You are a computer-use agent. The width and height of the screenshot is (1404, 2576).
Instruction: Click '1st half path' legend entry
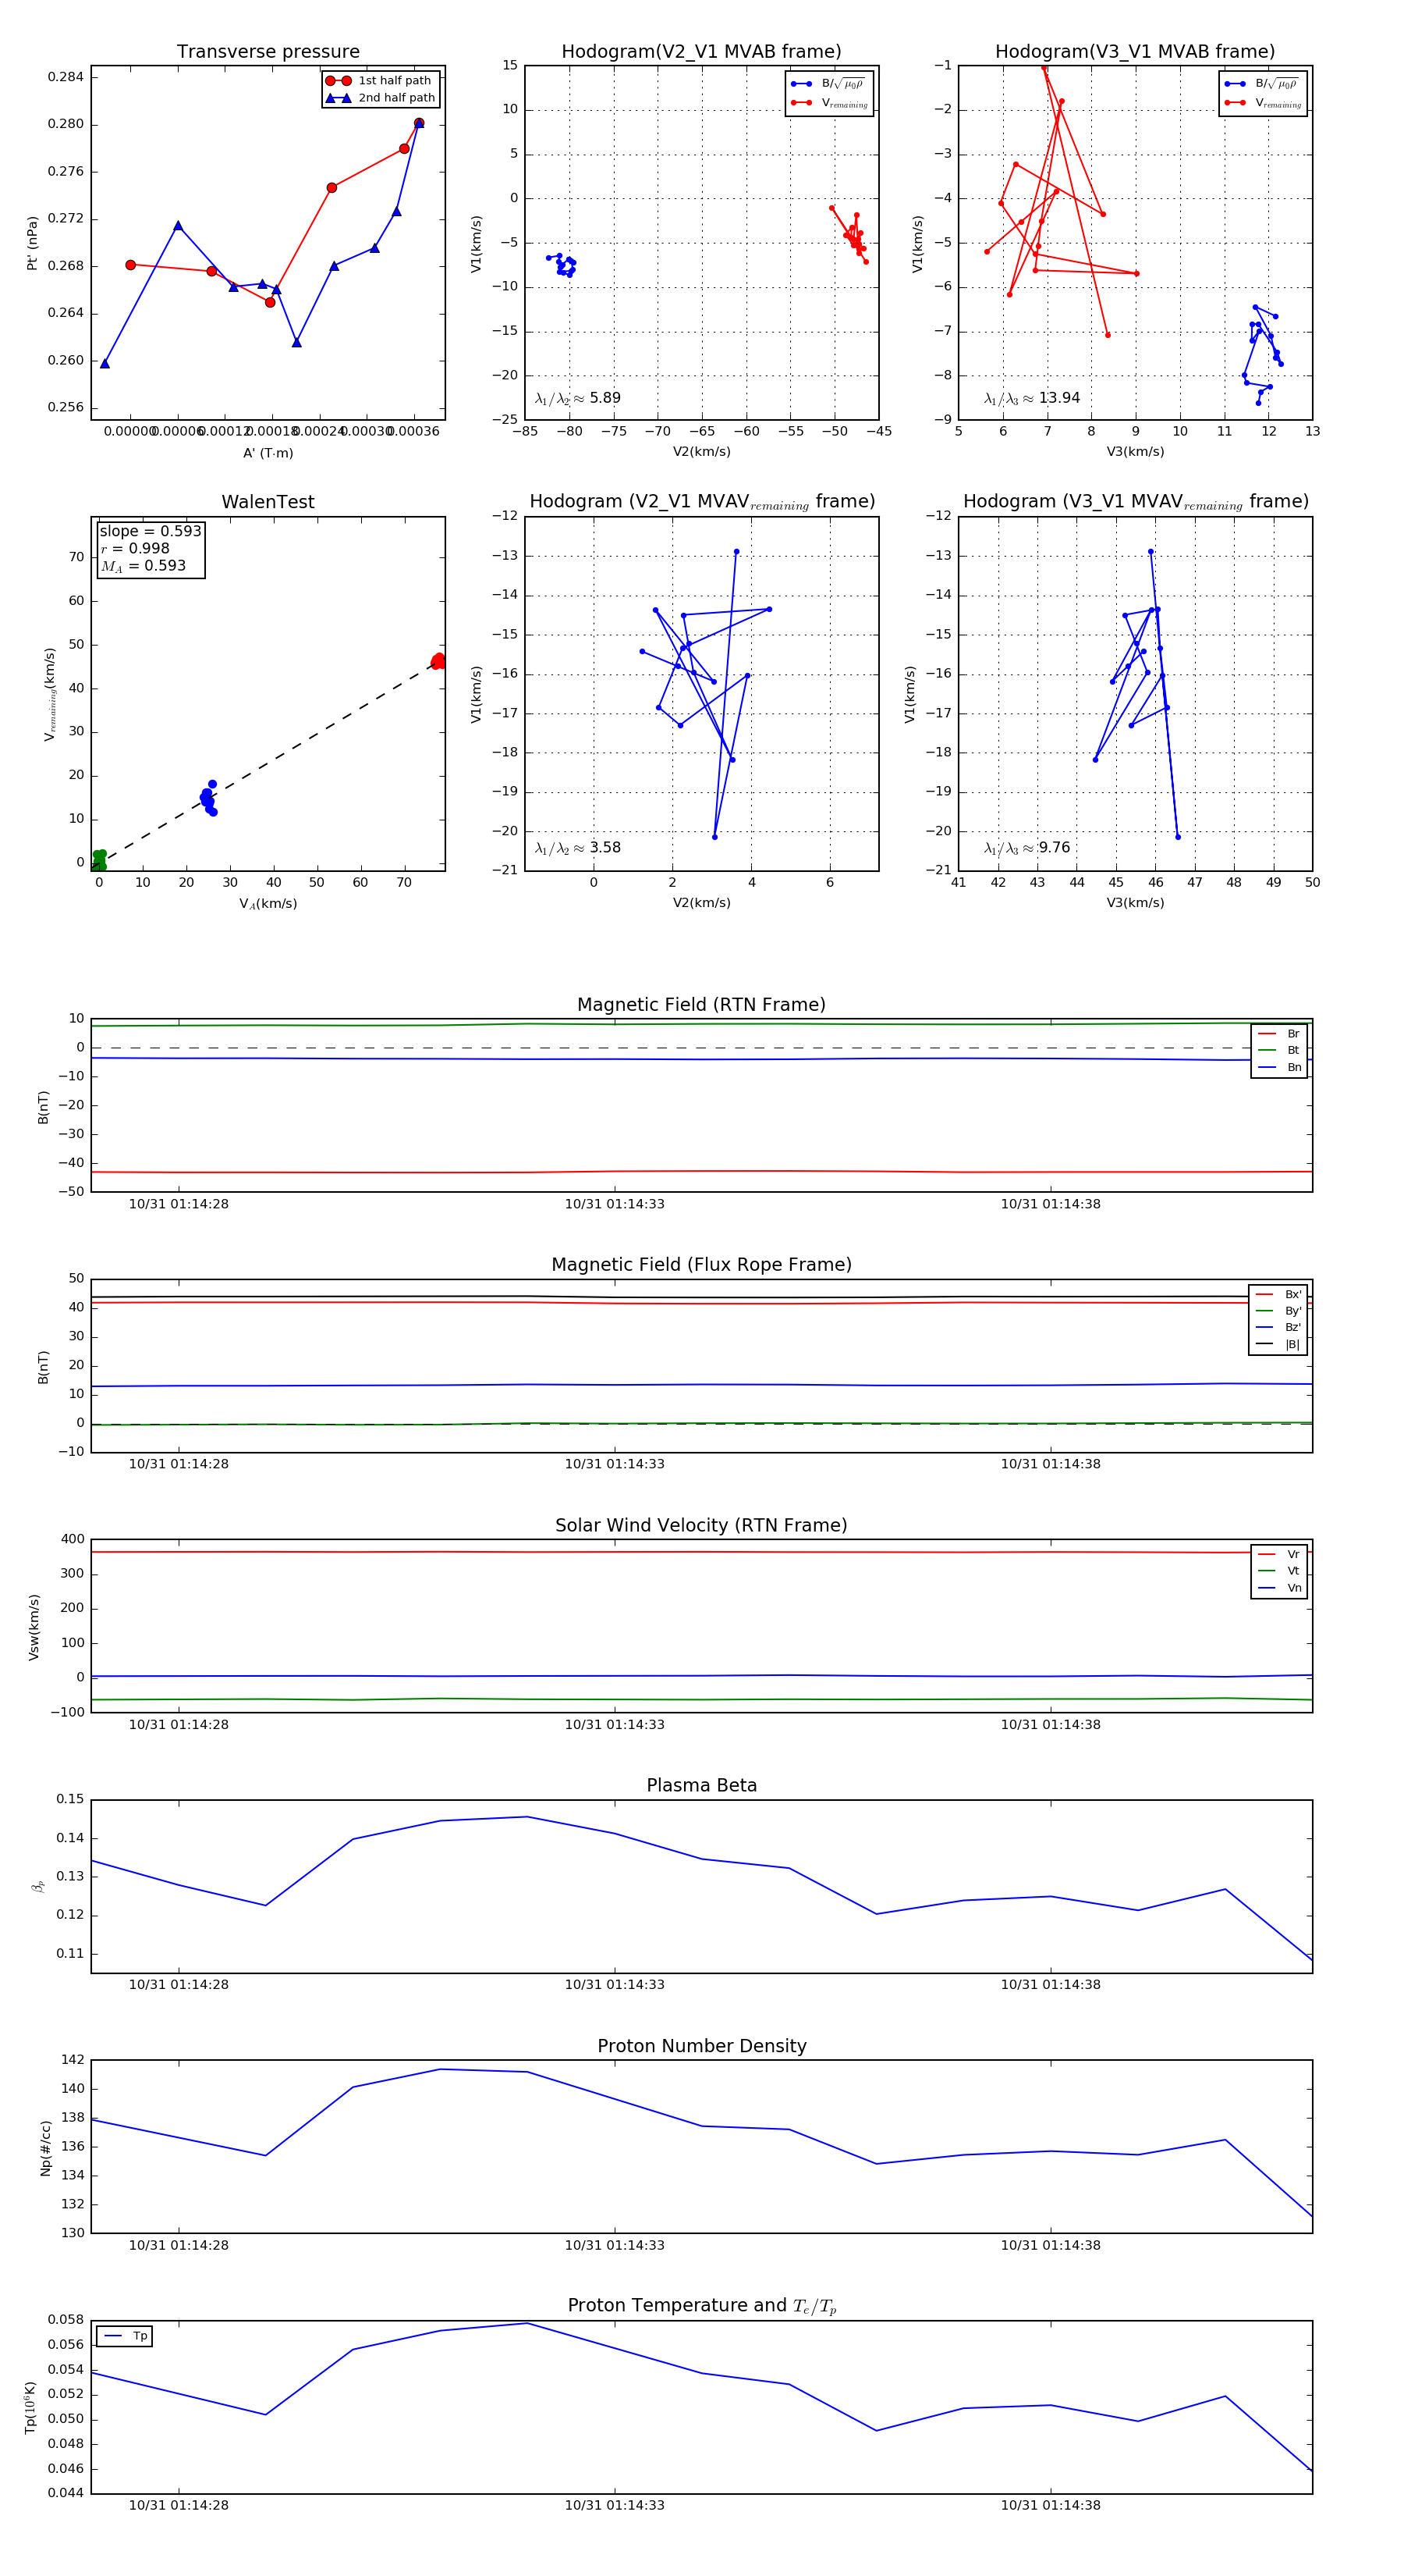click(380, 81)
